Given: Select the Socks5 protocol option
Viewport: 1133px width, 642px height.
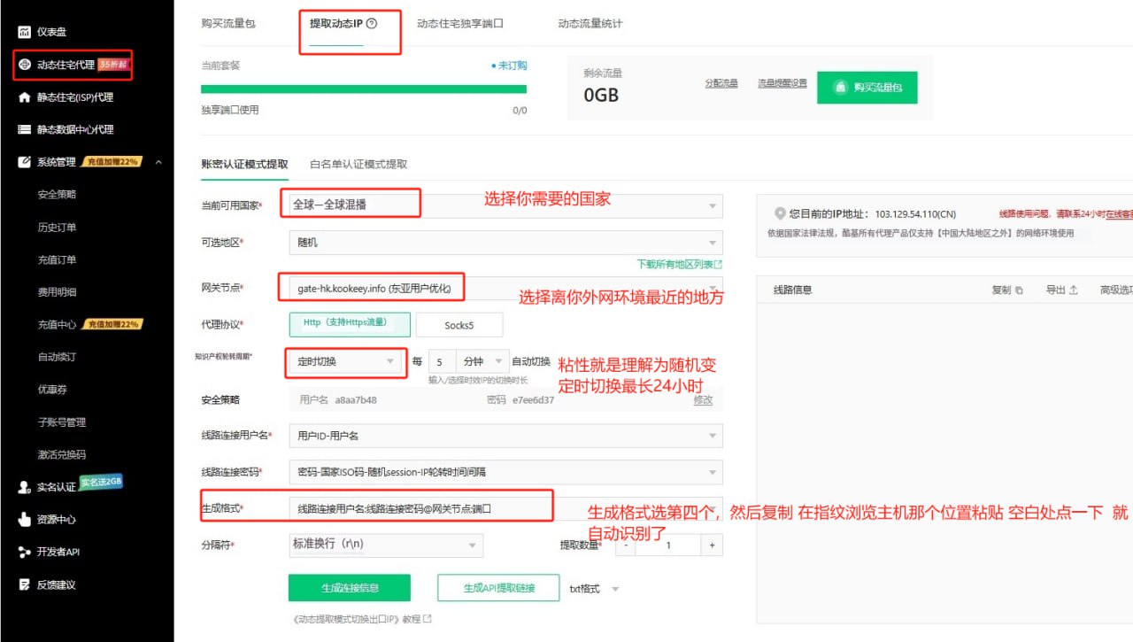Looking at the screenshot, I should (x=459, y=325).
